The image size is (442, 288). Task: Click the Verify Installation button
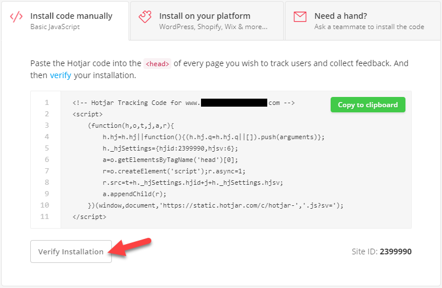point(71,252)
